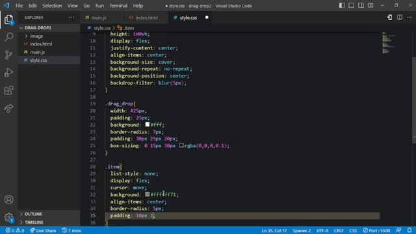416x234 pixels.
Task: Toggle bottom panel layout icon
Action: [351, 5]
